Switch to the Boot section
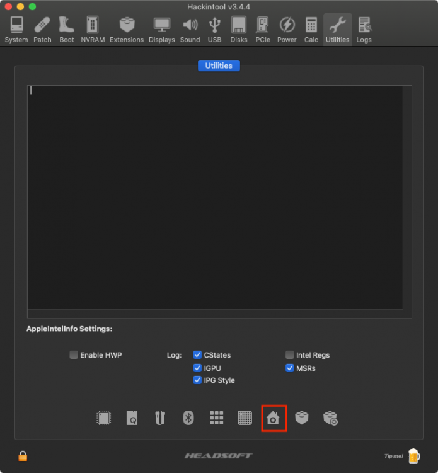The height and width of the screenshot is (473, 438). coord(67,30)
